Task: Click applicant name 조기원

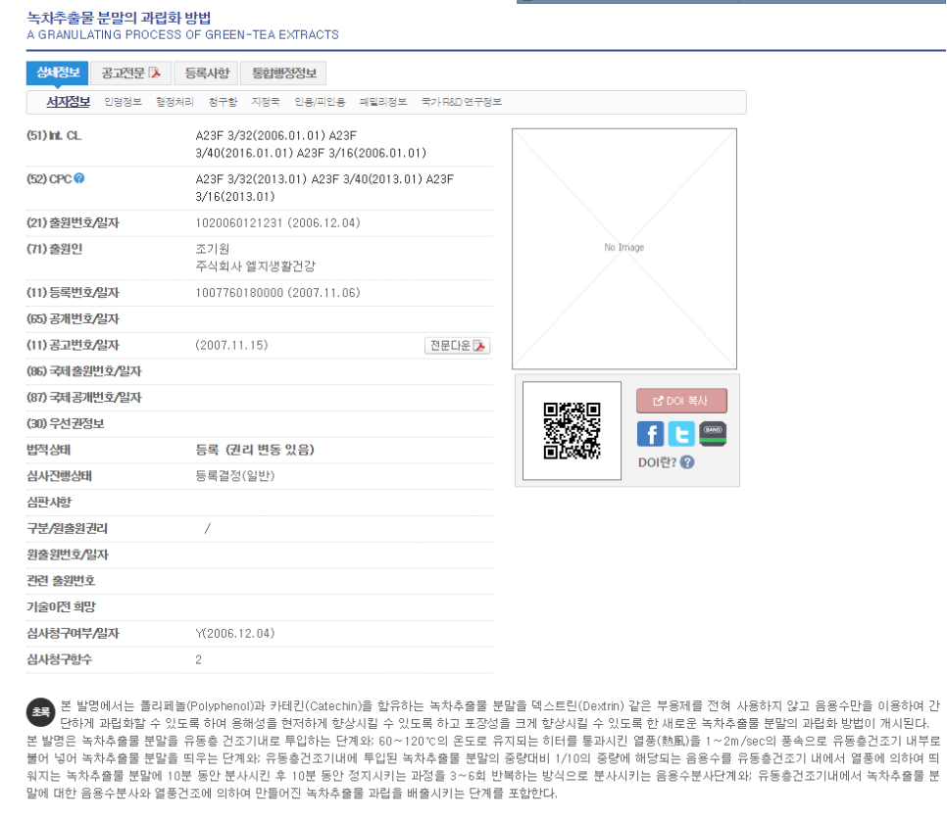Action: tap(213, 249)
